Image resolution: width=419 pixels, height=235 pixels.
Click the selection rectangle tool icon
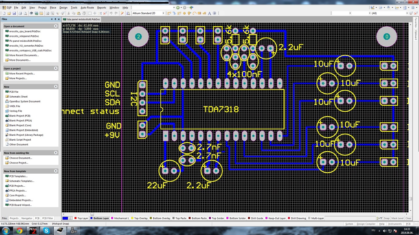click(89, 13)
